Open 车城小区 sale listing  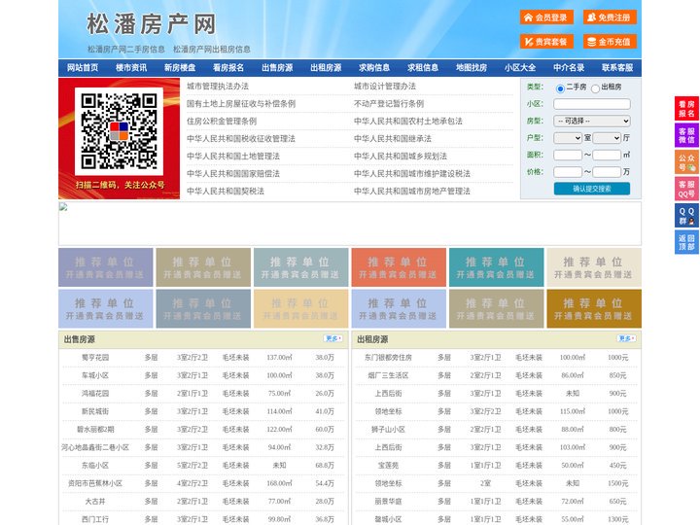coord(95,375)
